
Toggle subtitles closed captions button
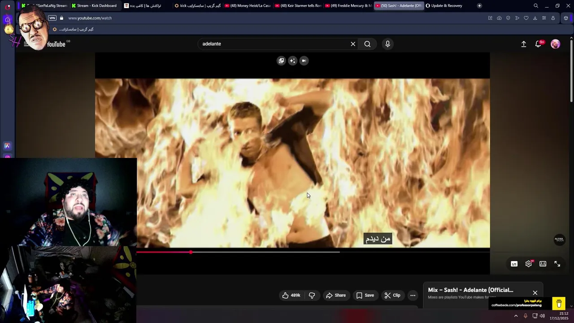(x=514, y=264)
